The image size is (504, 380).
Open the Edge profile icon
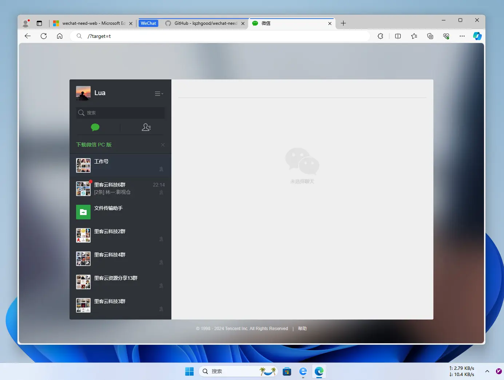click(x=26, y=23)
